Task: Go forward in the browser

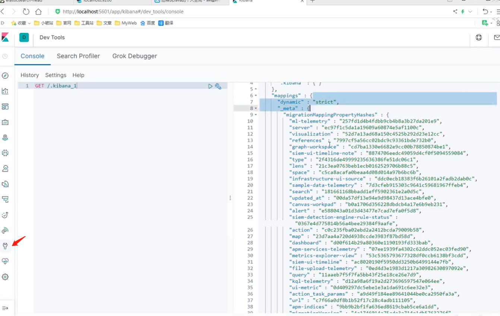Action: point(14,12)
